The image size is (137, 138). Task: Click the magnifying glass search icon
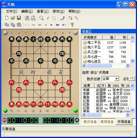tap(41, 18)
